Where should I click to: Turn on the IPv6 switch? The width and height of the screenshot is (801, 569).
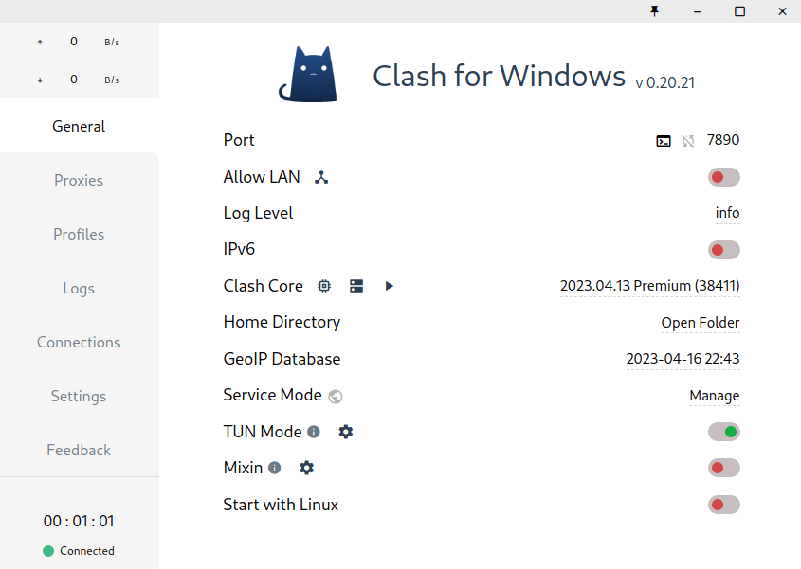click(x=723, y=249)
